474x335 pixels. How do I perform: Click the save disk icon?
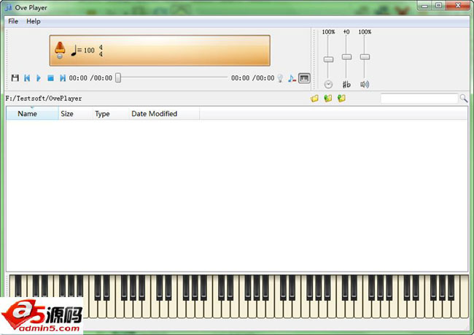(x=15, y=78)
